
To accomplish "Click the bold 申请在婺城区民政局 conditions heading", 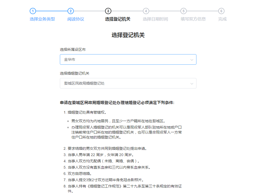I will (x=117, y=103).
